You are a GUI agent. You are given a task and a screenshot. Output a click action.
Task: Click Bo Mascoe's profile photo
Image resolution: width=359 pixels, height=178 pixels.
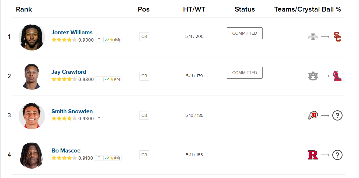pyautogui.click(x=32, y=155)
